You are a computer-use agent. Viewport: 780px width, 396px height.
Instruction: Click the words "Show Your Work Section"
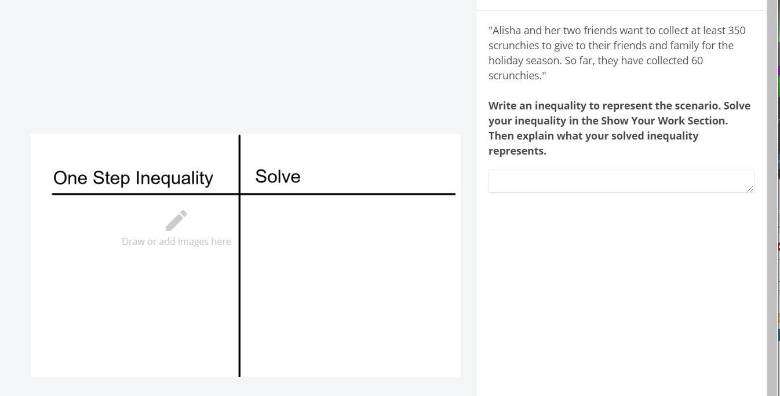pos(663,121)
